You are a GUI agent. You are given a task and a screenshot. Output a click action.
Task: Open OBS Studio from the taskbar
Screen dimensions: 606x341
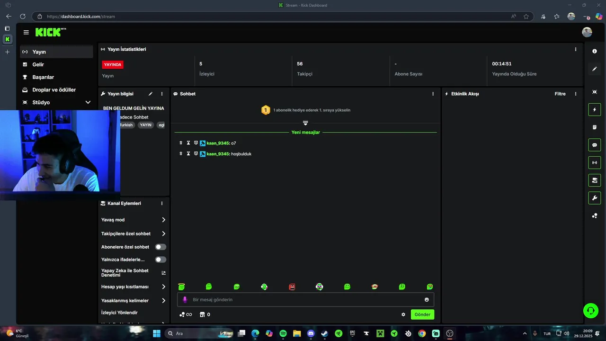click(450, 333)
